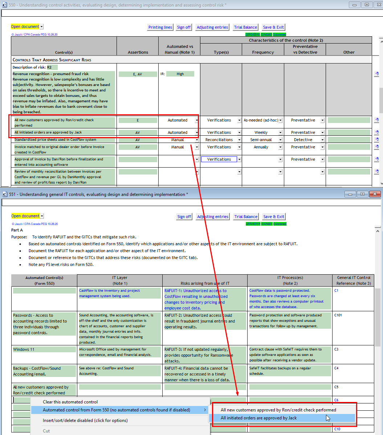
Task: Expand Semi-annual frequency dropdown
Action: (x=280, y=140)
